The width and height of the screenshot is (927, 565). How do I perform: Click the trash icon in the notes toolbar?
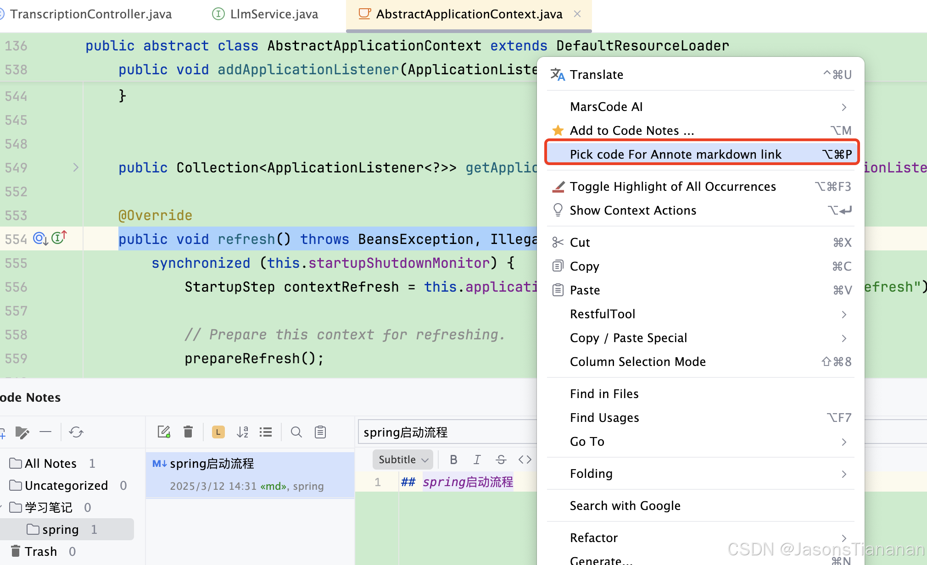click(188, 432)
